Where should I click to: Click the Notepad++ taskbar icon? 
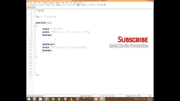[102, 99]
